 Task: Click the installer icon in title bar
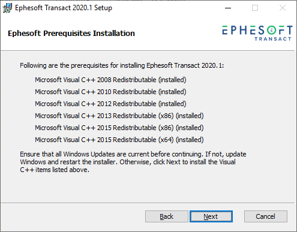coord(7,8)
